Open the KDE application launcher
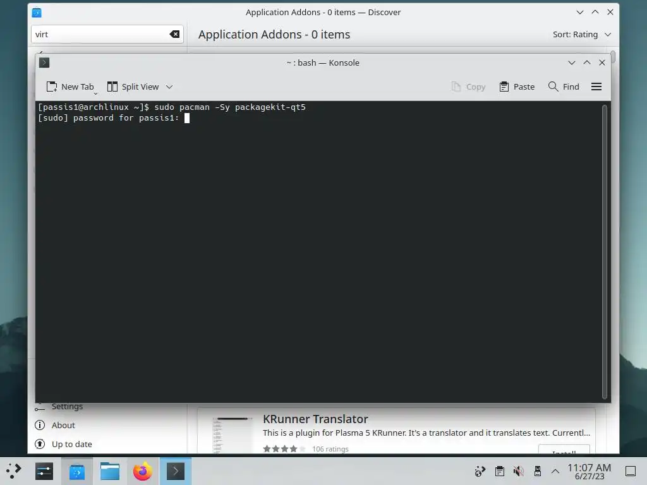647x485 pixels. tap(14, 471)
